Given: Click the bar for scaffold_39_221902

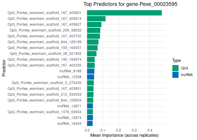Looking at the screenshot, I should [91, 54].
